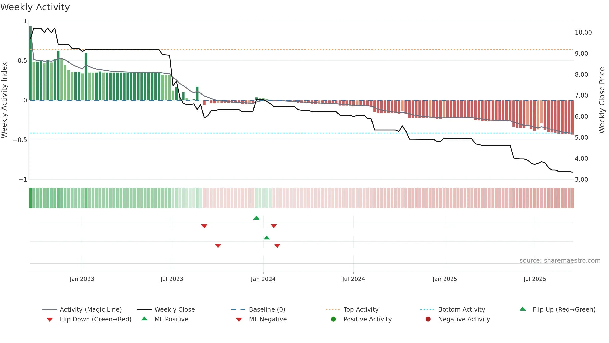
Task: Click the 3.00 price axis tick
Action: (x=581, y=180)
